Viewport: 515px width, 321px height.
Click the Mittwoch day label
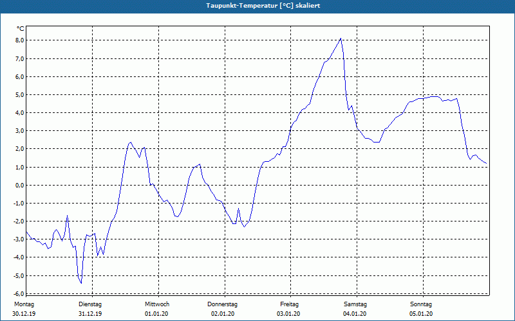[x=157, y=304]
